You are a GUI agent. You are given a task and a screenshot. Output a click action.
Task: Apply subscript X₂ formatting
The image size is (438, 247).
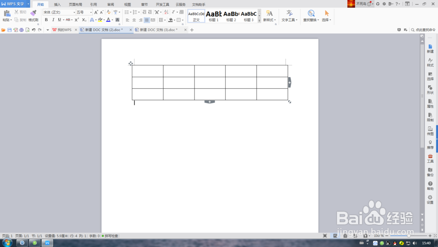pyautogui.click(x=84, y=20)
